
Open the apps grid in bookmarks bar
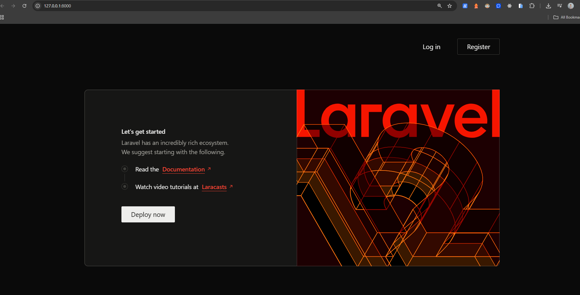point(2,17)
